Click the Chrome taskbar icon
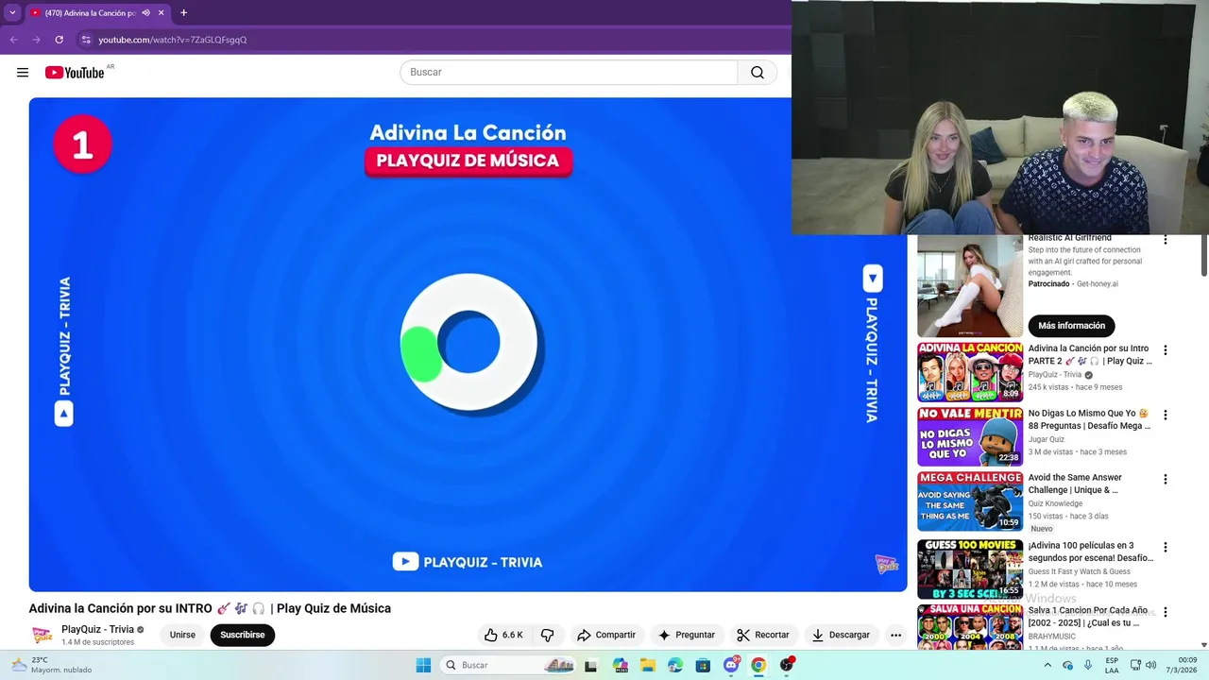This screenshot has width=1209, height=680. [x=758, y=665]
